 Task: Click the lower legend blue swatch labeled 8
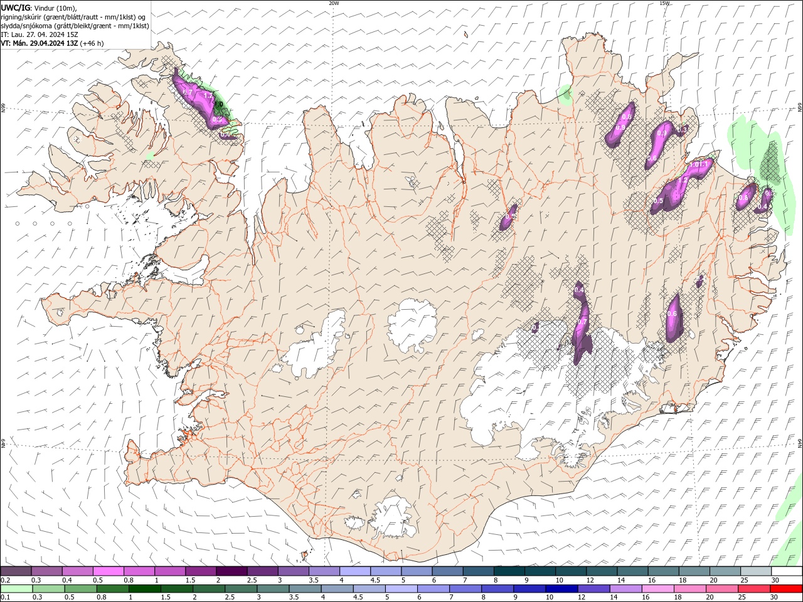coord(497,589)
